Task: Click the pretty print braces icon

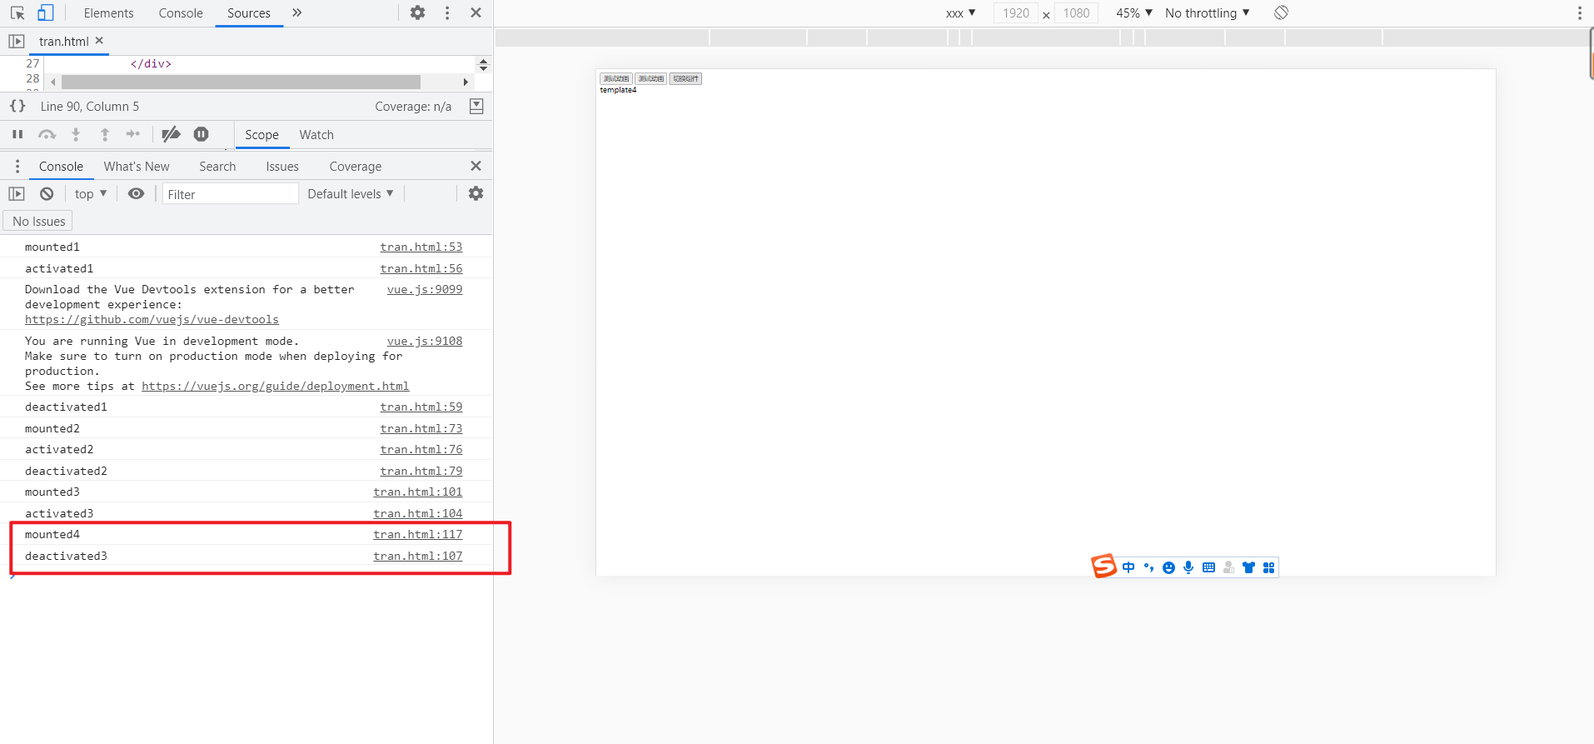Action: pos(17,106)
